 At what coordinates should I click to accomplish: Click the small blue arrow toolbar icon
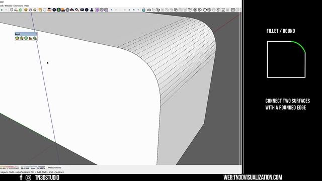111,10
